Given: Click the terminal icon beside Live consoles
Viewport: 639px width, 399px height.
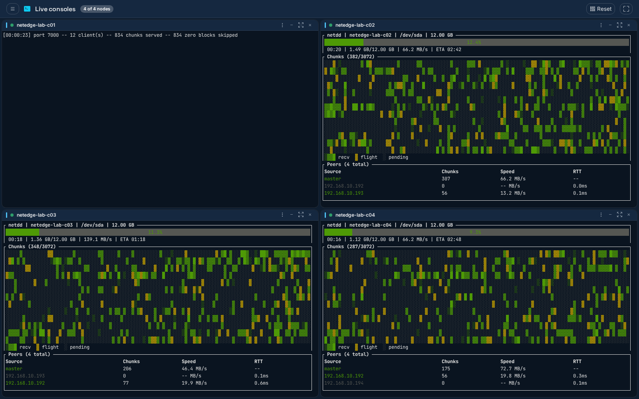Looking at the screenshot, I should click(27, 9).
